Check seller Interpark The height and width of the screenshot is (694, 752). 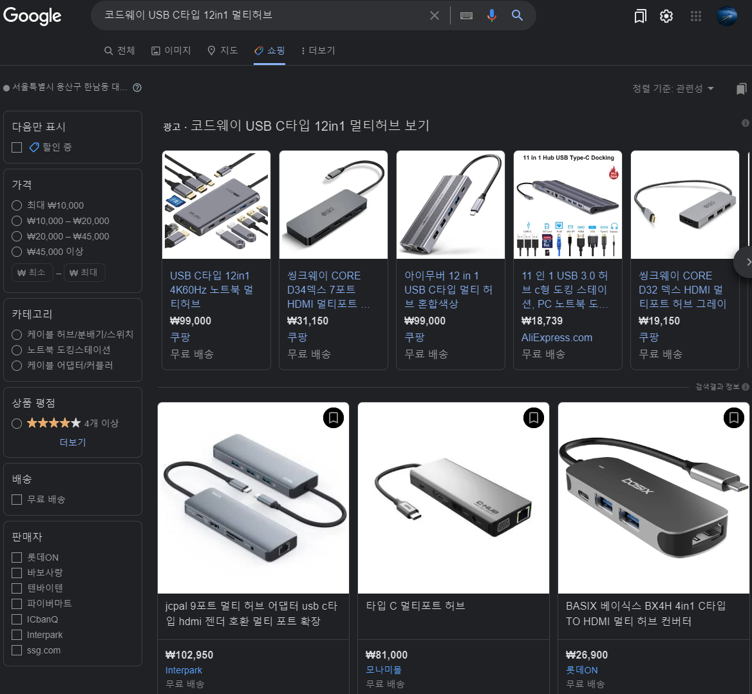(x=17, y=635)
